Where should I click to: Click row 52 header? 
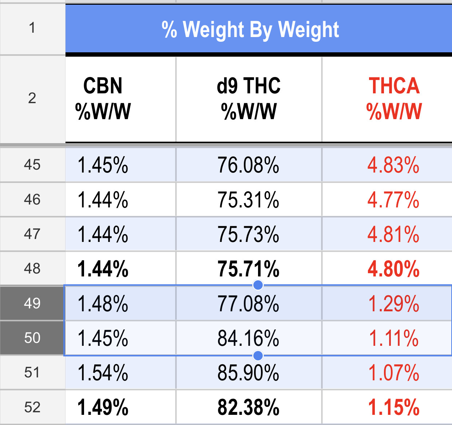(32, 407)
